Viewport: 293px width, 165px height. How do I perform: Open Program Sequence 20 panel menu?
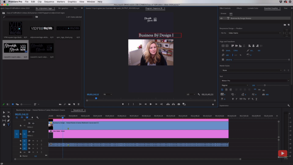(165, 8)
